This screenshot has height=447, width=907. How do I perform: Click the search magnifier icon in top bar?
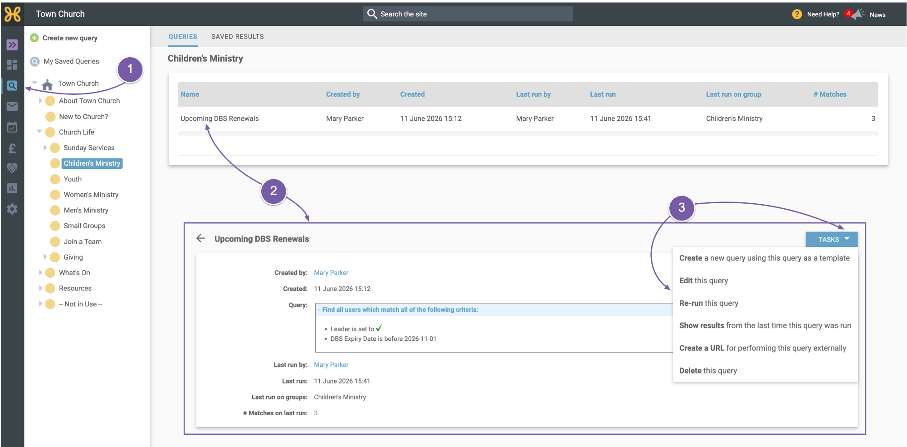click(372, 14)
